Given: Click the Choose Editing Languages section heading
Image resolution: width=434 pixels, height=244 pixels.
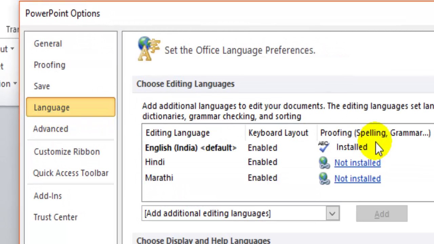Looking at the screenshot, I should click(x=185, y=84).
